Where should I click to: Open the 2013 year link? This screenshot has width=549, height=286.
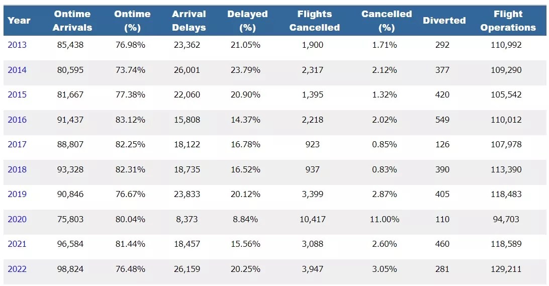(17, 45)
